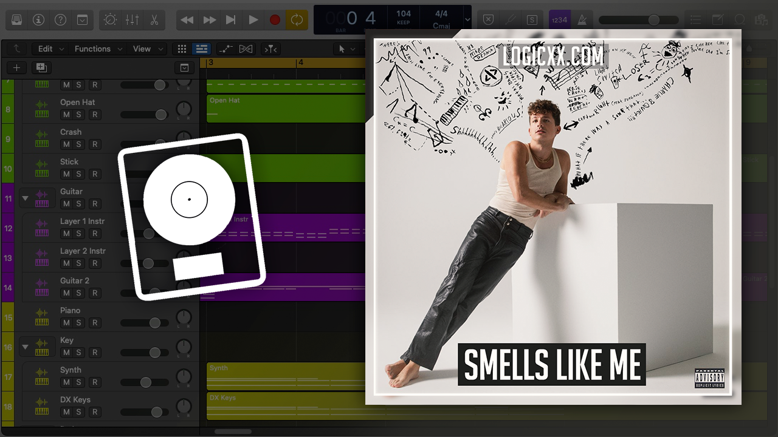
Task: Mute the Open Hat track
Action: (66, 115)
